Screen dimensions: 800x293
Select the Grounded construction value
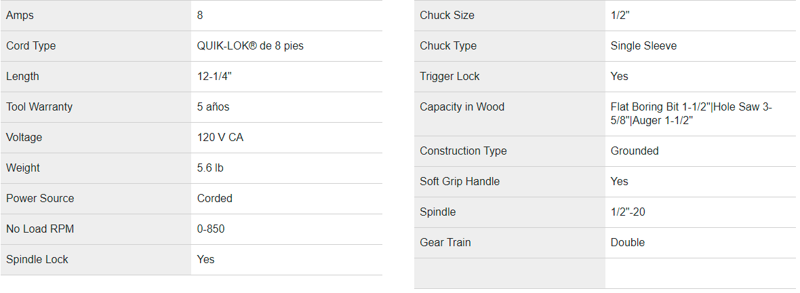click(635, 151)
